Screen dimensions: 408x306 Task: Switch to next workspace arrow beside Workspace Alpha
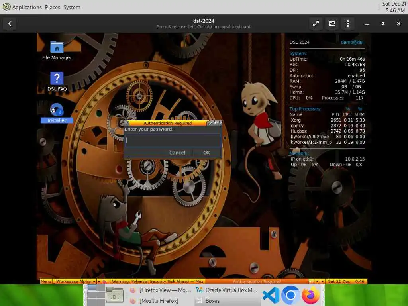[x=99, y=281]
